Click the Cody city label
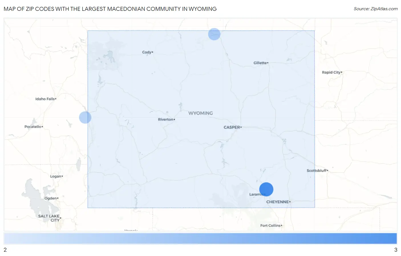The image size is (401, 256). click(147, 52)
